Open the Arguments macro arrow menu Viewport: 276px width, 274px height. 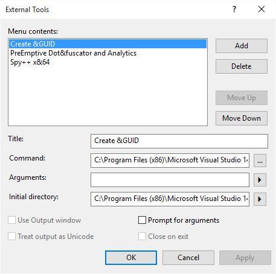[x=260, y=180]
